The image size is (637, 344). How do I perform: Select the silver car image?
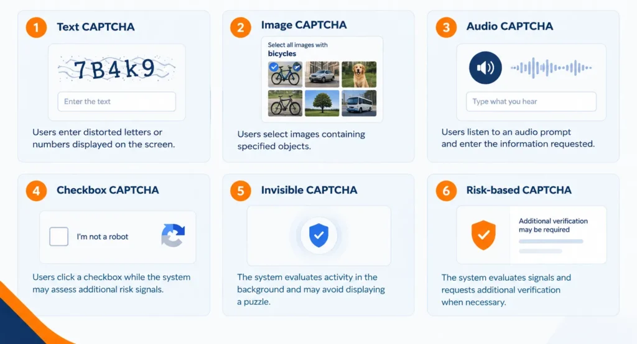[x=322, y=75]
